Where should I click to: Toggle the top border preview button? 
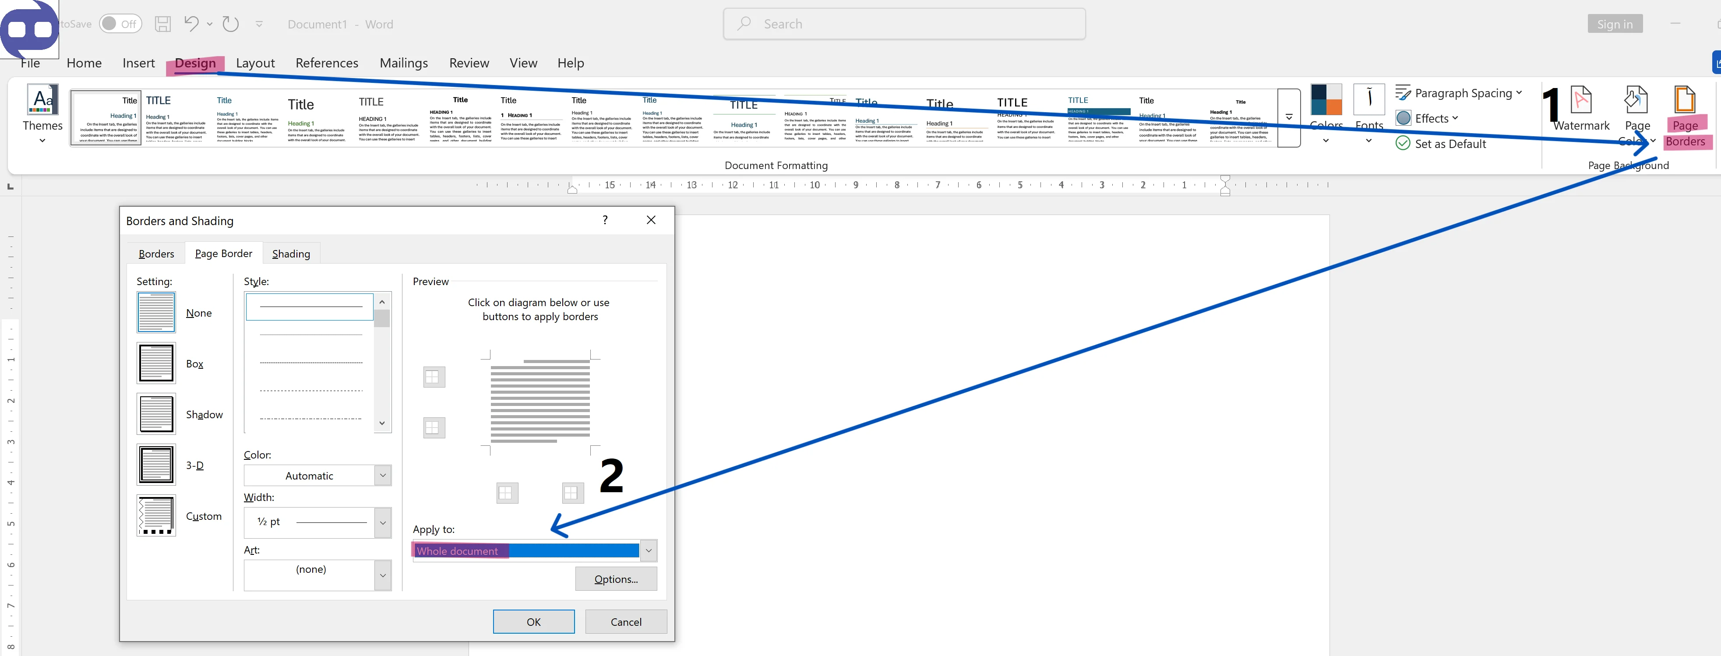(434, 377)
